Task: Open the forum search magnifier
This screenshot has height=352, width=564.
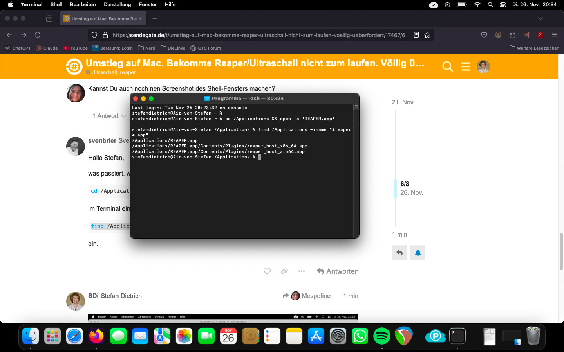Action: pos(448,67)
